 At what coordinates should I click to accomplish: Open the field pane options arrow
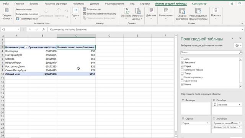coord(232,38)
